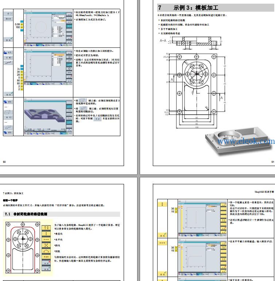This screenshot has width=275, height=281.
Task: Click the accept softkey in the vertical line row
Action: point(162,235)
